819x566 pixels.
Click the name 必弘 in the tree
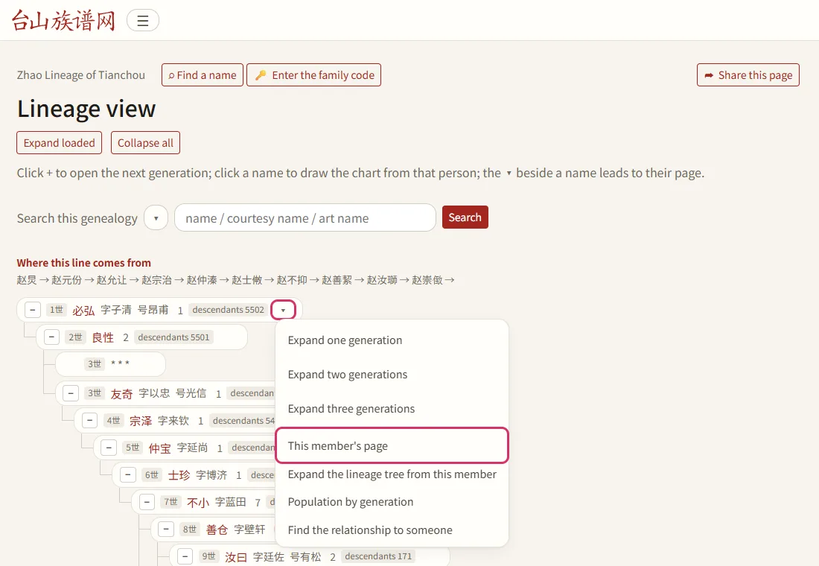click(83, 311)
